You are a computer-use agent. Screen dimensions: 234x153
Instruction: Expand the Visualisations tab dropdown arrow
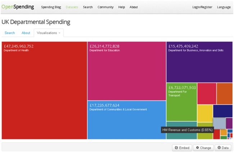(x=59, y=33)
